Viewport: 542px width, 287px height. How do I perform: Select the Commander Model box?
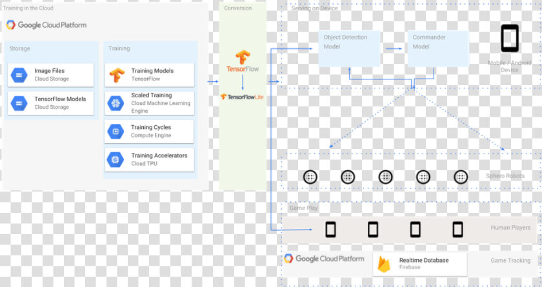click(x=438, y=49)
